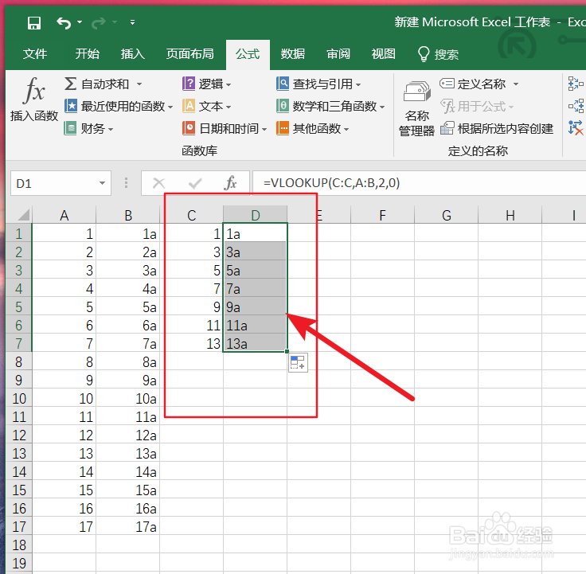Select column H header
Image resolution: width=586 pixels, height=574 pixels.
point(510,215)
